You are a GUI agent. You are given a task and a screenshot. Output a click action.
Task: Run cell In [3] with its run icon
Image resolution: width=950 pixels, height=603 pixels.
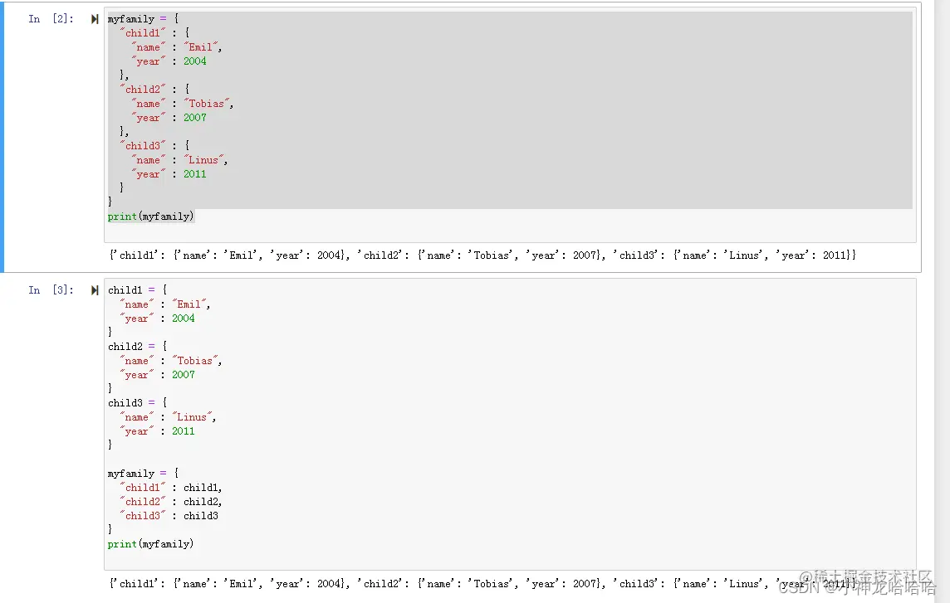pyautogui.click(x=95, y=290)
